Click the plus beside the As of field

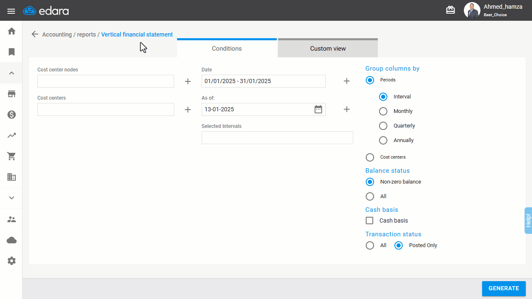347,109
